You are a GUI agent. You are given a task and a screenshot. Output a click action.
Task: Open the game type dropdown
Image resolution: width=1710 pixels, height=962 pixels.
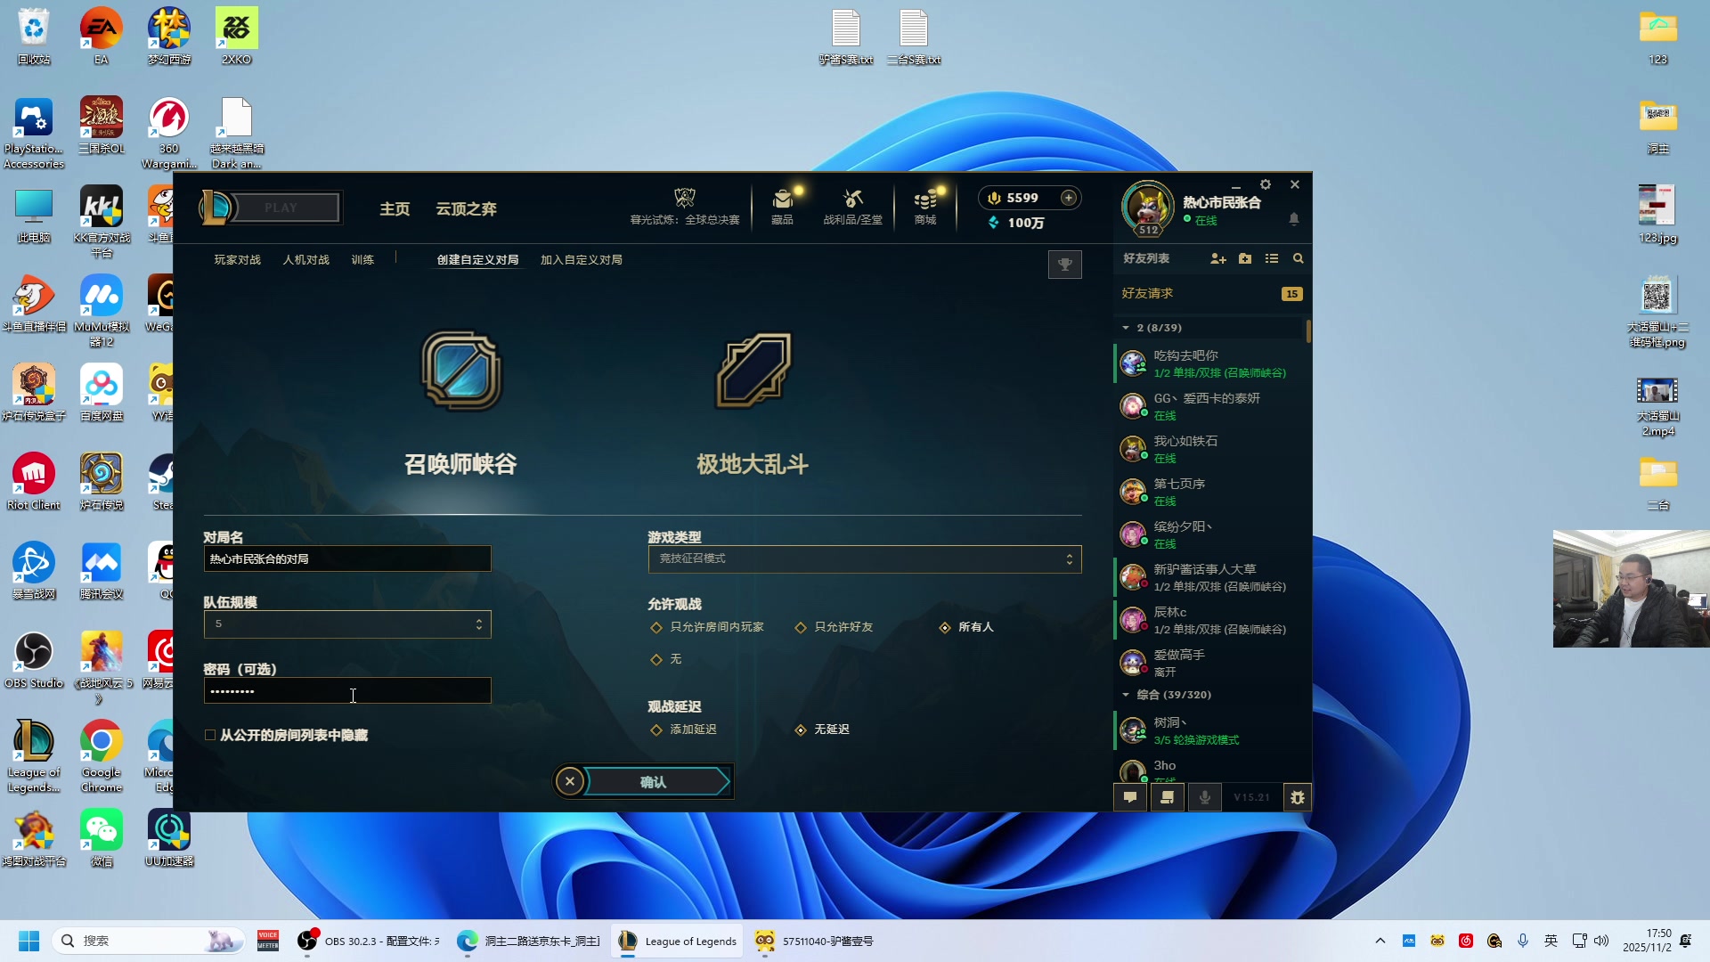(x=864, y=558)
